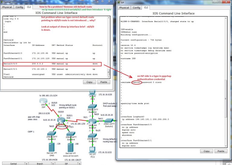
Task: Click the ISP CLI scrollbar thumb
Action: [x=226, y=99]
